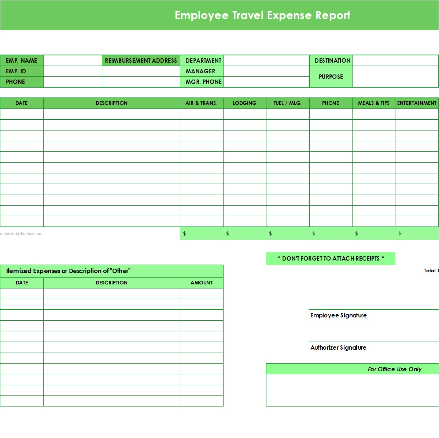
Task: Click the DATE header in main expense table
Action: (x=22, y=103)
